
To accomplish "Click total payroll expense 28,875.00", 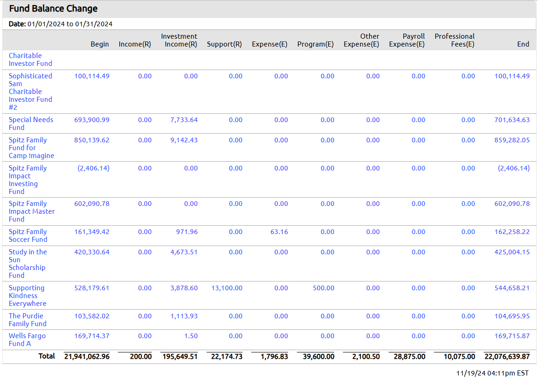I will [409, 357].
